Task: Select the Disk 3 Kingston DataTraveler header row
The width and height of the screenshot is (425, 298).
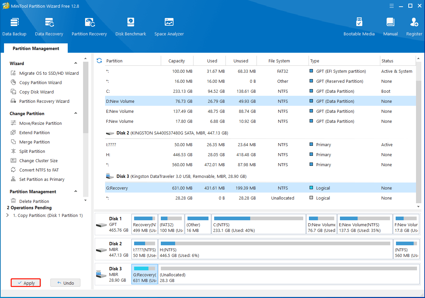Action: (x=260, y=176)
